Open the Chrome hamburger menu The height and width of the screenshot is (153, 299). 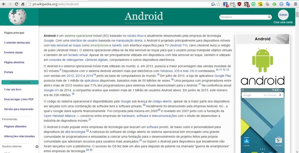295,4
